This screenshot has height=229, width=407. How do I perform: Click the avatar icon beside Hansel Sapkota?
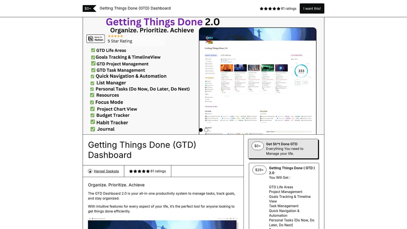[x=91, y=171]
